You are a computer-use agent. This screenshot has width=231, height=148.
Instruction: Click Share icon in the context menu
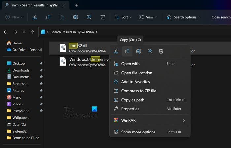[150, 51]
